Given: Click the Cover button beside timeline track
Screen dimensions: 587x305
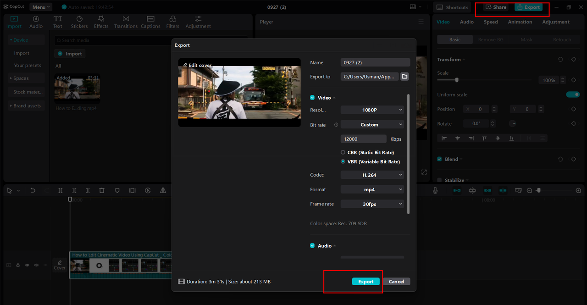Looking at the screenshot, I should point(60,265).
